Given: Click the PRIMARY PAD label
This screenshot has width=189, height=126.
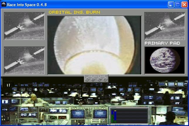Looking at the screenshot, I should tap(162, 43).
